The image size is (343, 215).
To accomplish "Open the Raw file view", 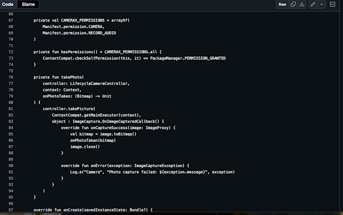I will [x=282, y=5].
